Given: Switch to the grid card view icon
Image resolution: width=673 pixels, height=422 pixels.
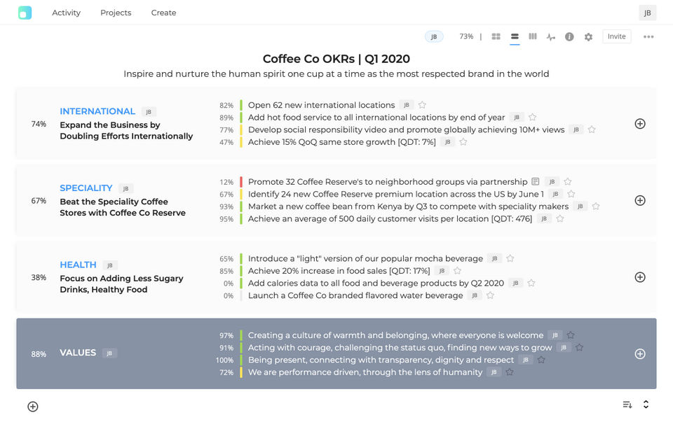Looking at the screenshot, I should [496, 36].
